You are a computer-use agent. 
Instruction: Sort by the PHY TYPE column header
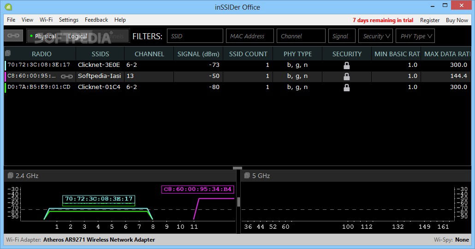[x=297, y=54]
